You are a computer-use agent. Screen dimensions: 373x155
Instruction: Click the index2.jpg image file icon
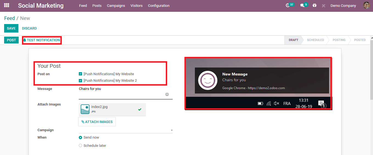point(85,109)
